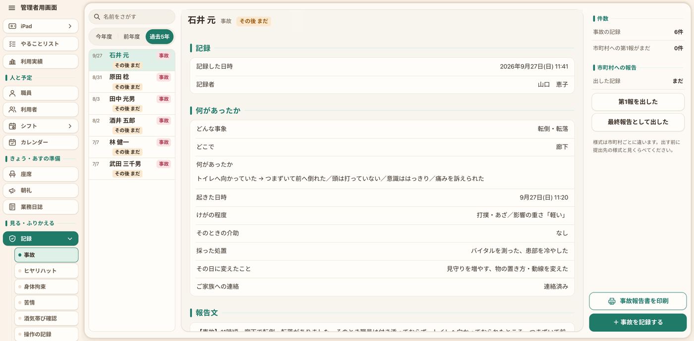Open the 酒気帯び確認 submenu item
694x341 pixels.
[x=46, y=318]
